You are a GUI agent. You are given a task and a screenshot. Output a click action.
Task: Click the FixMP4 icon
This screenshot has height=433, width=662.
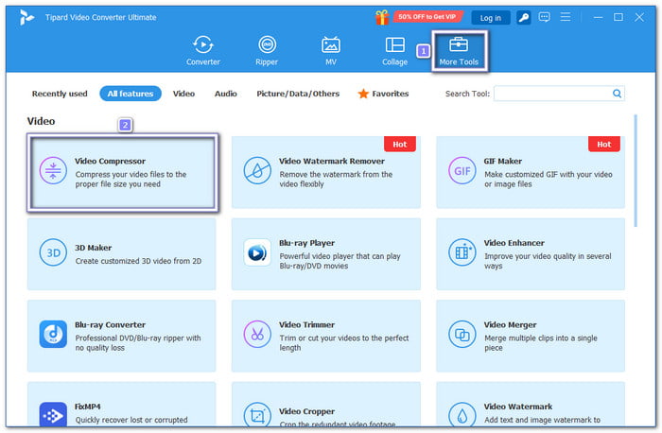tap(53, 414)
